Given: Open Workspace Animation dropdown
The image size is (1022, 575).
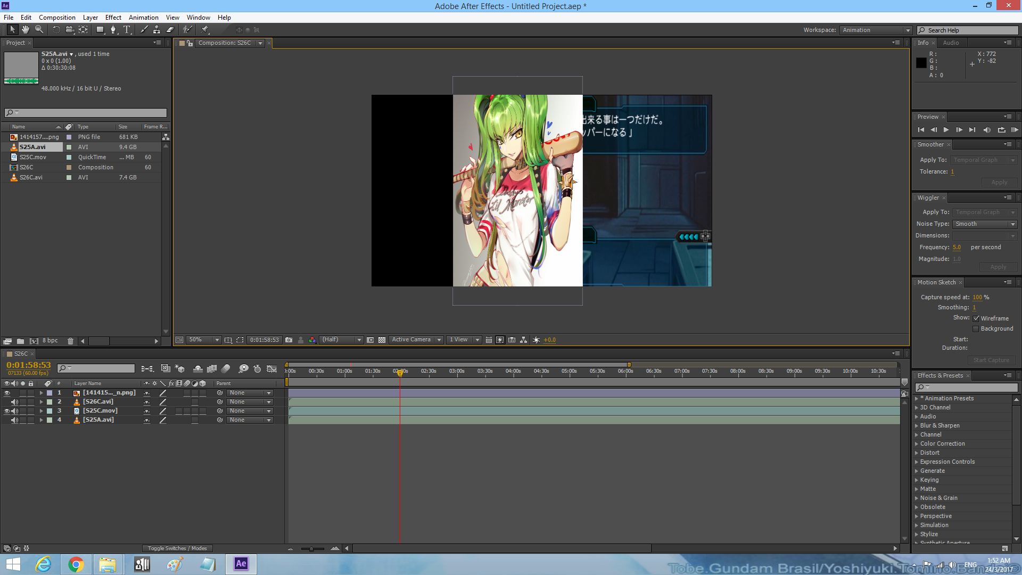Looking at the screenshot, I should pyautogui.click(x=876, y=30).
